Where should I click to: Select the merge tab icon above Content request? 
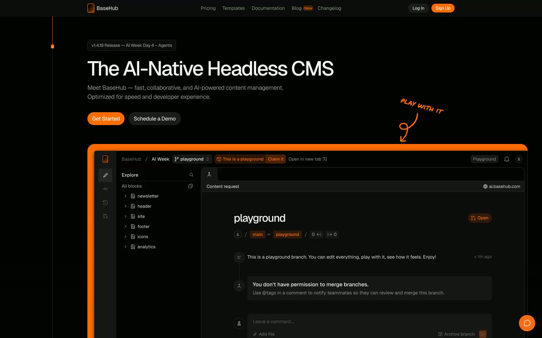(x=209, y=174)
